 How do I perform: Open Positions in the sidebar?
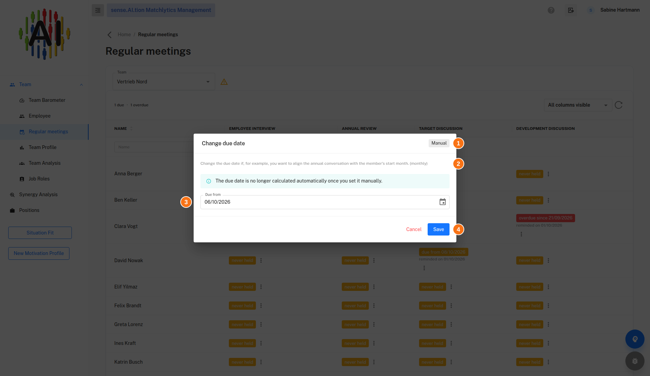29,210
